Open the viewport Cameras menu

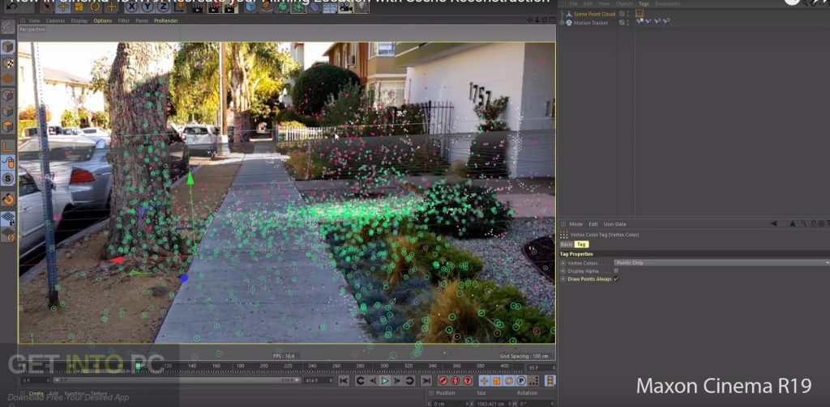(56, 20)
